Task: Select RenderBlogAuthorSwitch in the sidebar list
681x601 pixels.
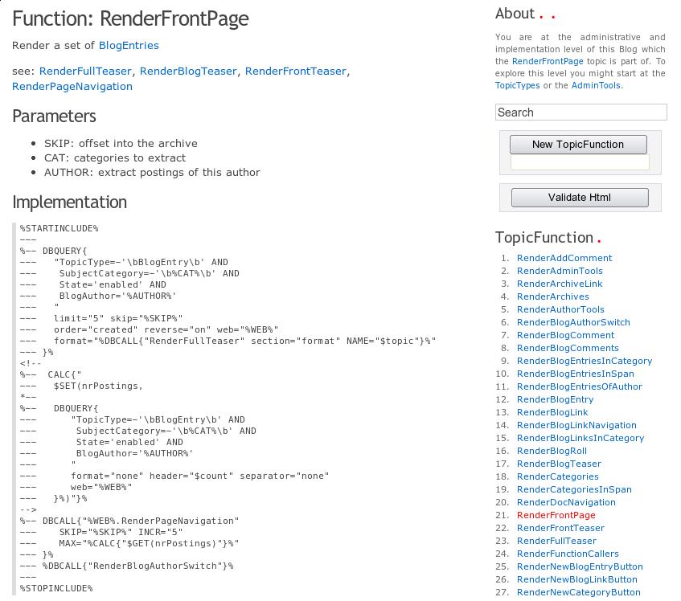Action: point(573,322)
